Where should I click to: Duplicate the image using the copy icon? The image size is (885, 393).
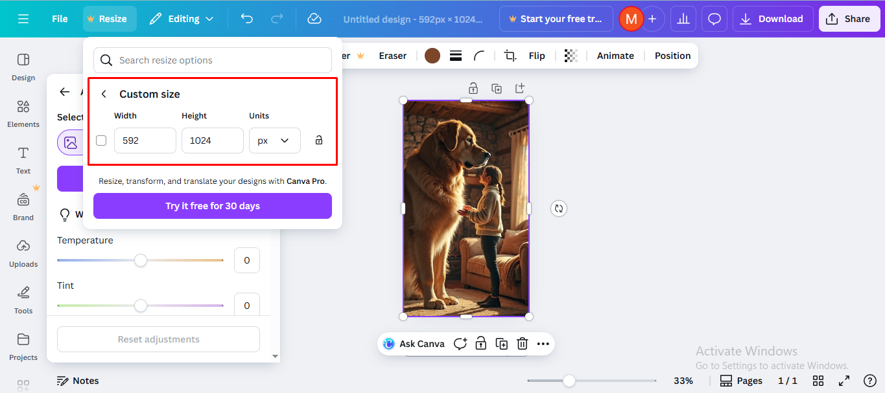501,343
